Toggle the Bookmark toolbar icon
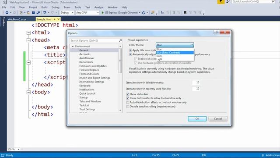280x158 pixels. [x=185, y=13]
